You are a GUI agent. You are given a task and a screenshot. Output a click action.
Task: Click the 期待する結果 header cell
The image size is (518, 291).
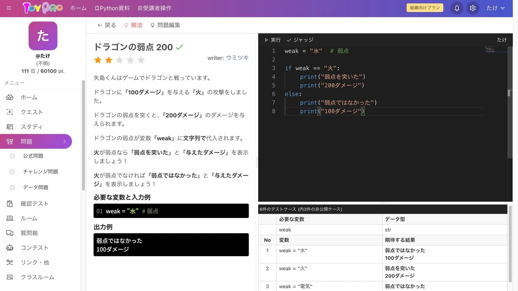coord(445,240)
